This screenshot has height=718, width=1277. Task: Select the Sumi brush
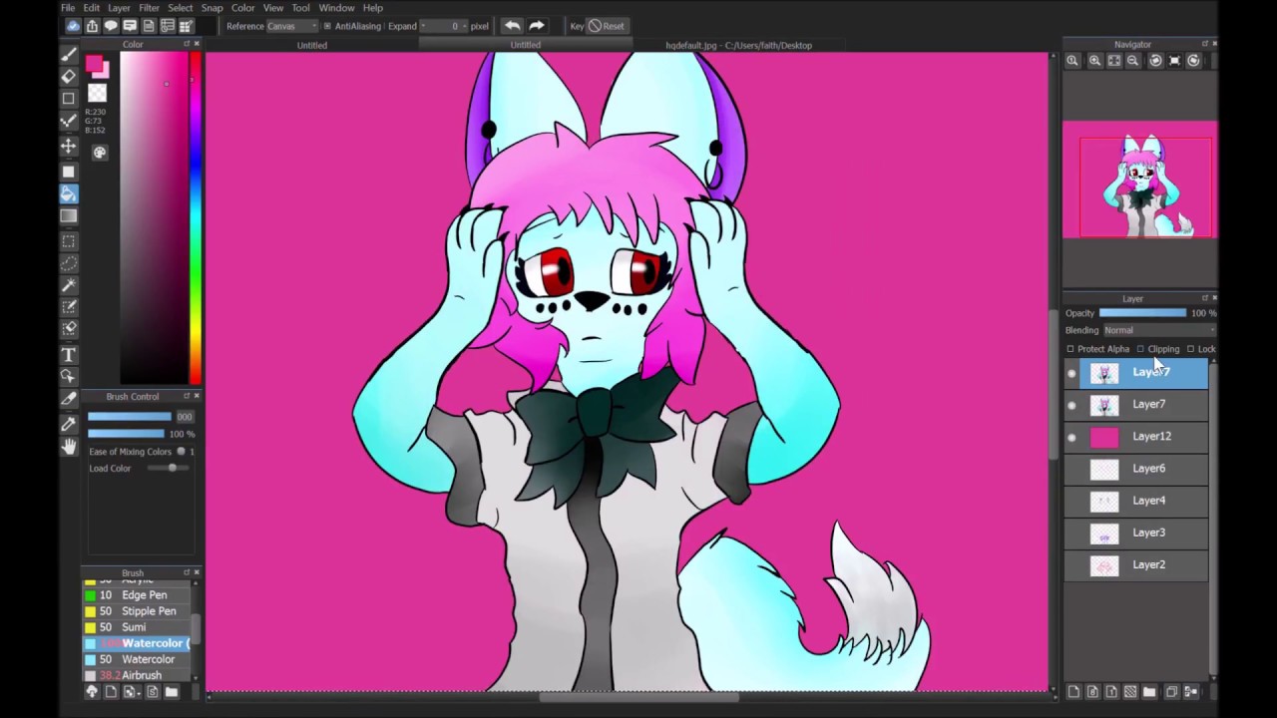click(x=137, y=627)
